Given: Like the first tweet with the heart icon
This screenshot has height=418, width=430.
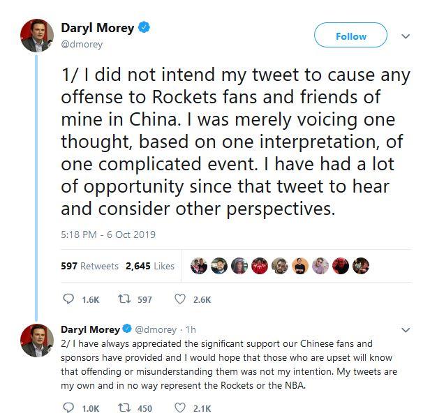Looking at the screenshot, I should pyautogui.click(x=179, y=299).
